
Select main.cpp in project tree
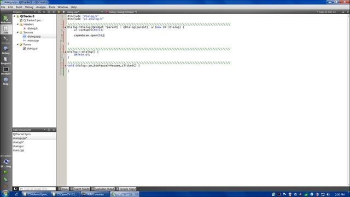33,40
